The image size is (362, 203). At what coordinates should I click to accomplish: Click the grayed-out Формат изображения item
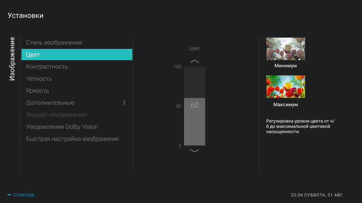pos(56,115)
